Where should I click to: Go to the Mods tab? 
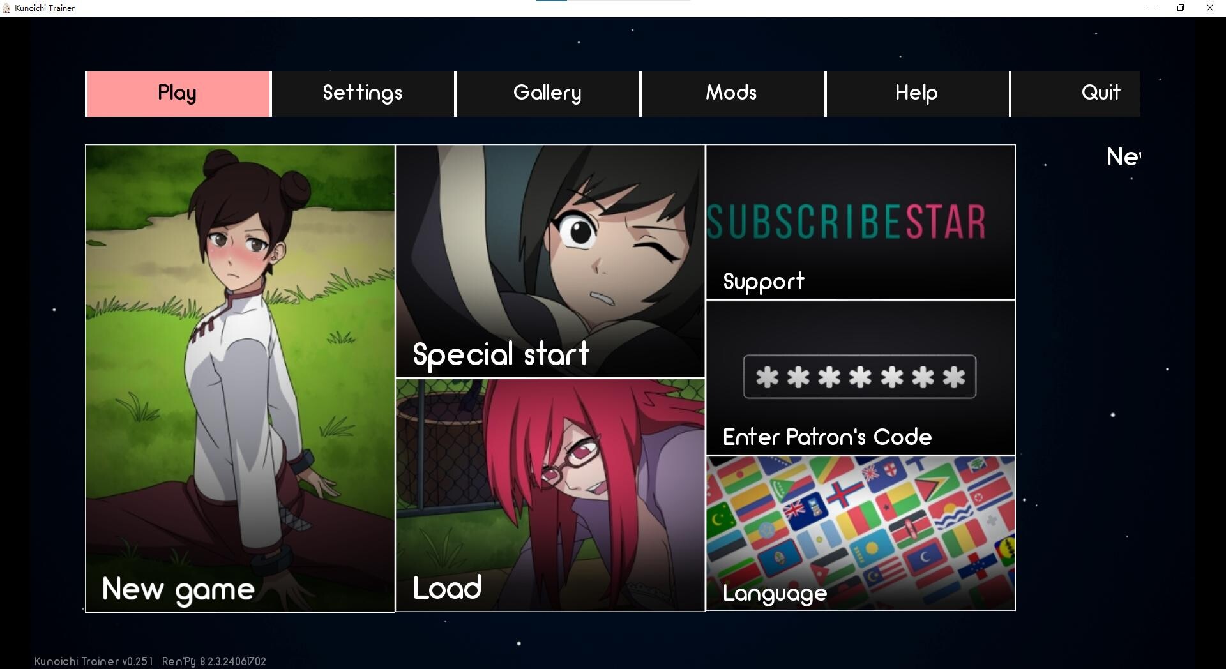click(x=732, y=94)
